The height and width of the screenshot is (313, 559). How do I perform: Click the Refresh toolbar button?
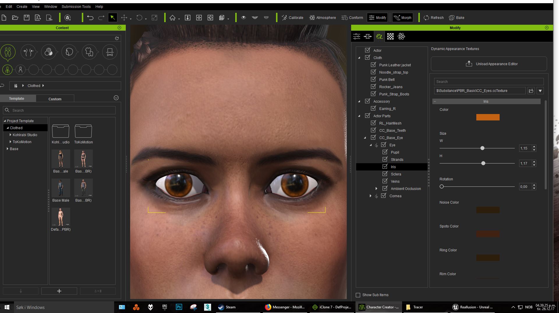[434, 18]
